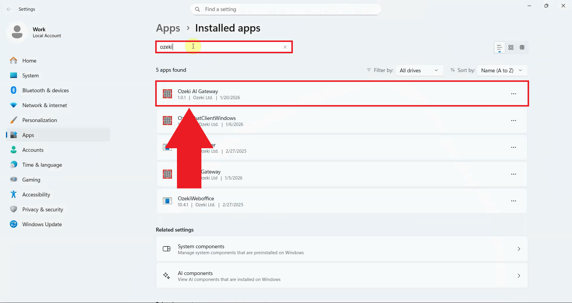Open more options for OzekiWeboffice
Screen dimensions: 572x303
(x=513, y=201)
